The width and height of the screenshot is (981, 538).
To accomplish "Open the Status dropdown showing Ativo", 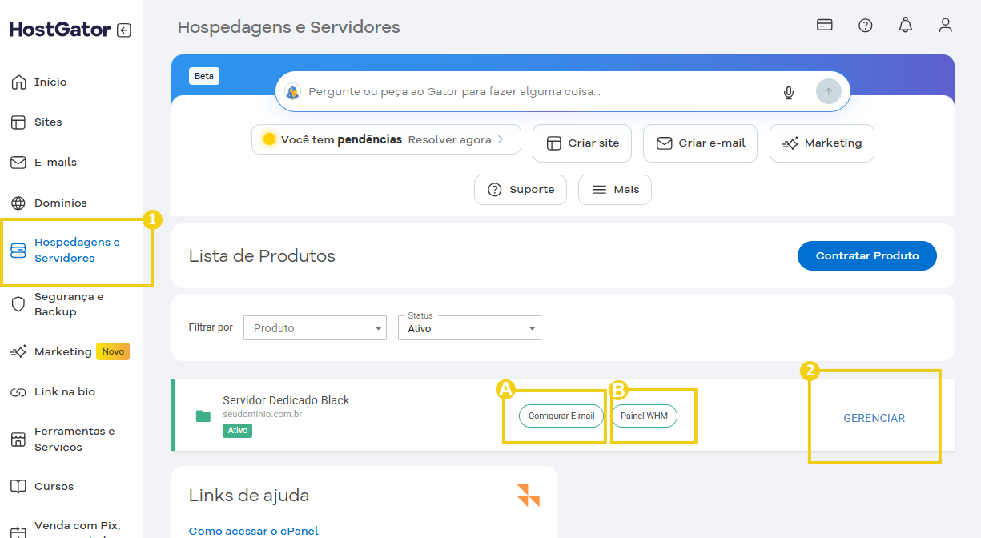I will tap(469, 327).
